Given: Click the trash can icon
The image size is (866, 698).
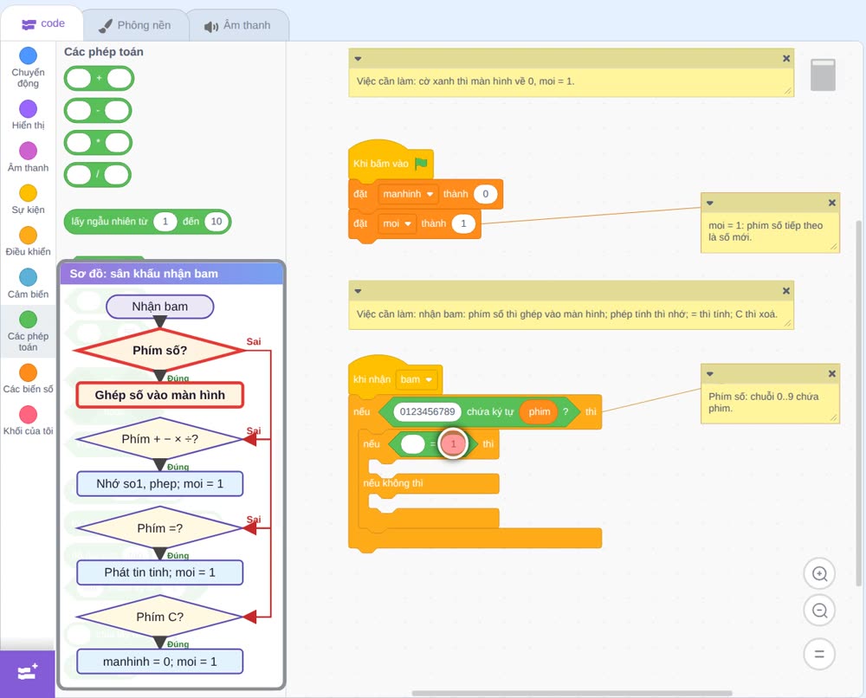Looking at the screenshot, I should [823, 75].
